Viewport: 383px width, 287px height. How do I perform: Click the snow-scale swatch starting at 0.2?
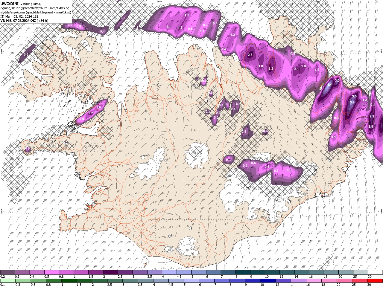click(x=7, y=272)
